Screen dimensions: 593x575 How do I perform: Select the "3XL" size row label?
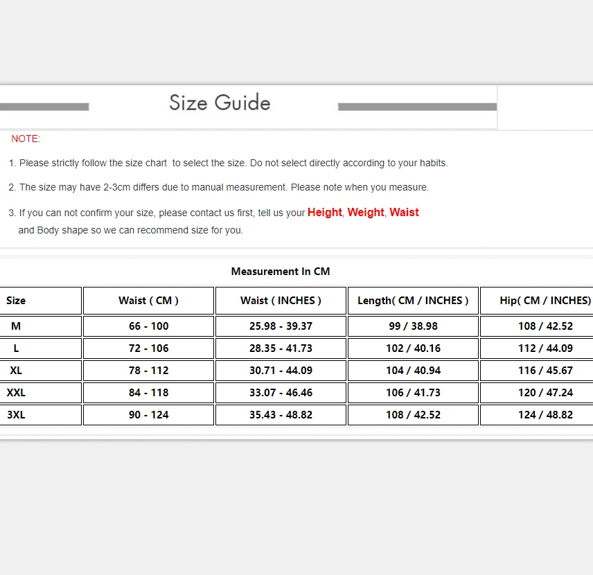tap(16, 415)
